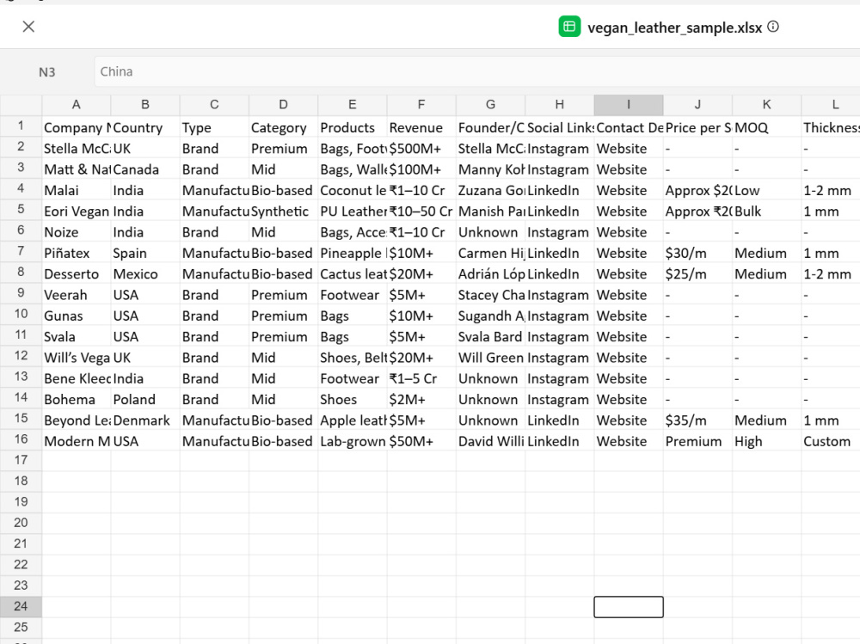Viewport: 860px width, 644px height.
Task: Click the Country header cell
Action: click(x=145, y=127)
